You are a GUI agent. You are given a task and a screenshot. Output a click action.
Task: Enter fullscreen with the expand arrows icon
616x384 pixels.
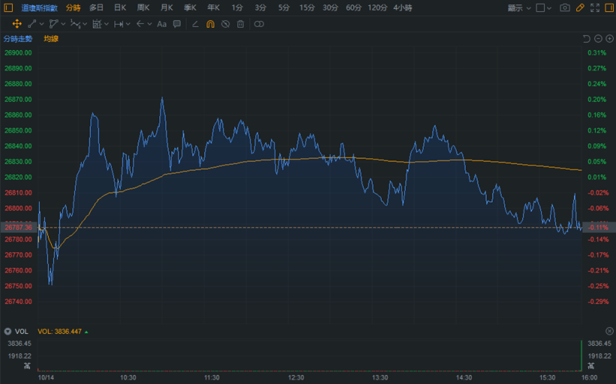(x=595, y=7)
